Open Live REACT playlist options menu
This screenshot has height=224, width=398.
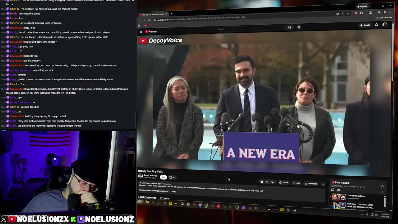click(382, 192)
